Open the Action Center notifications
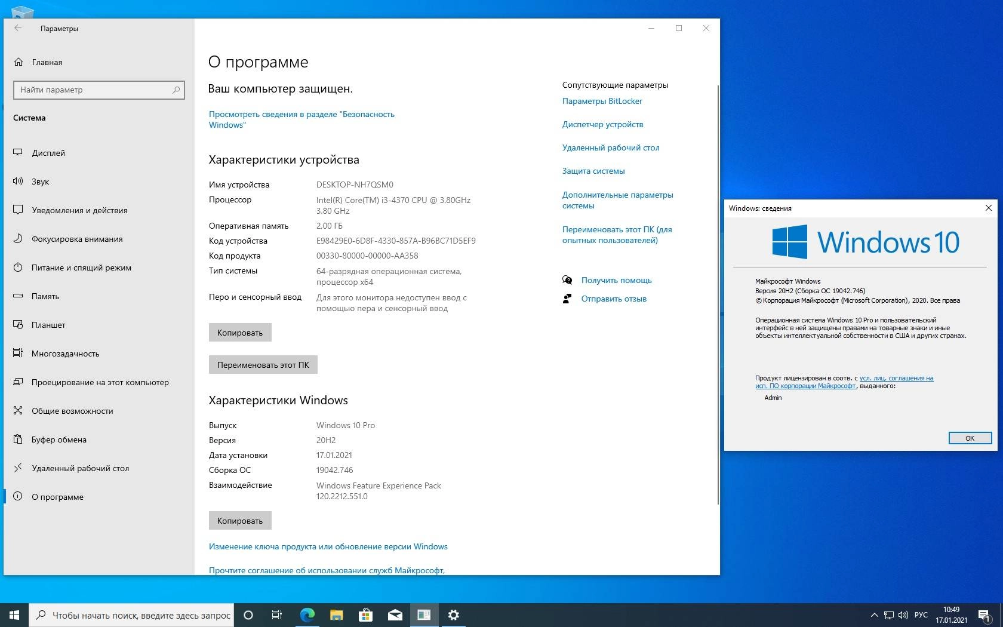This screenshot has width=1003, height=627. [984, 615]
